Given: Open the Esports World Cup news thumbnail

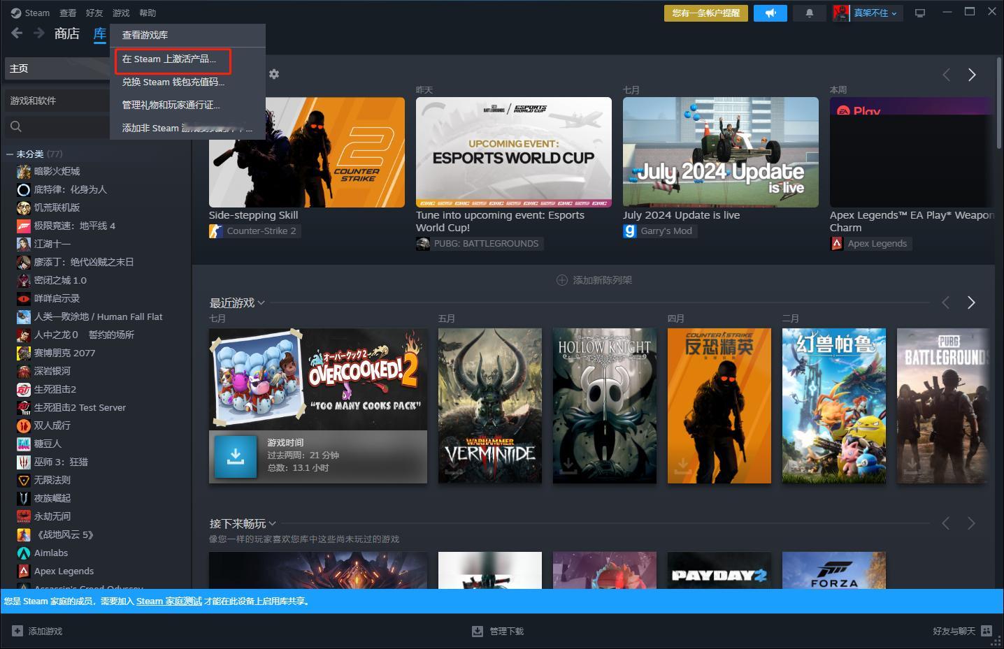Looking at the screenshot, I should pyautogui.click(x=514, y=152).
